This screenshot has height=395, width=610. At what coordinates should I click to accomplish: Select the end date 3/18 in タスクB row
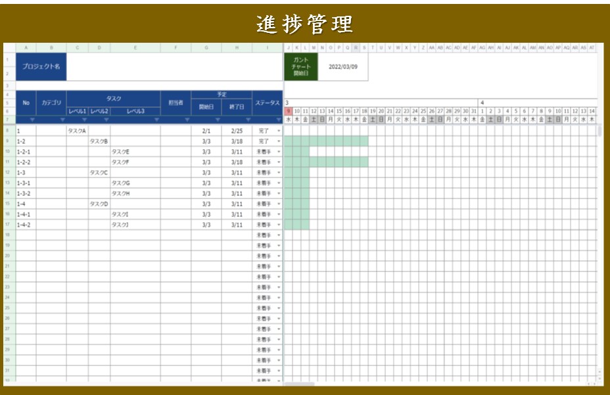pyautogui.click(x=237, y=141)
